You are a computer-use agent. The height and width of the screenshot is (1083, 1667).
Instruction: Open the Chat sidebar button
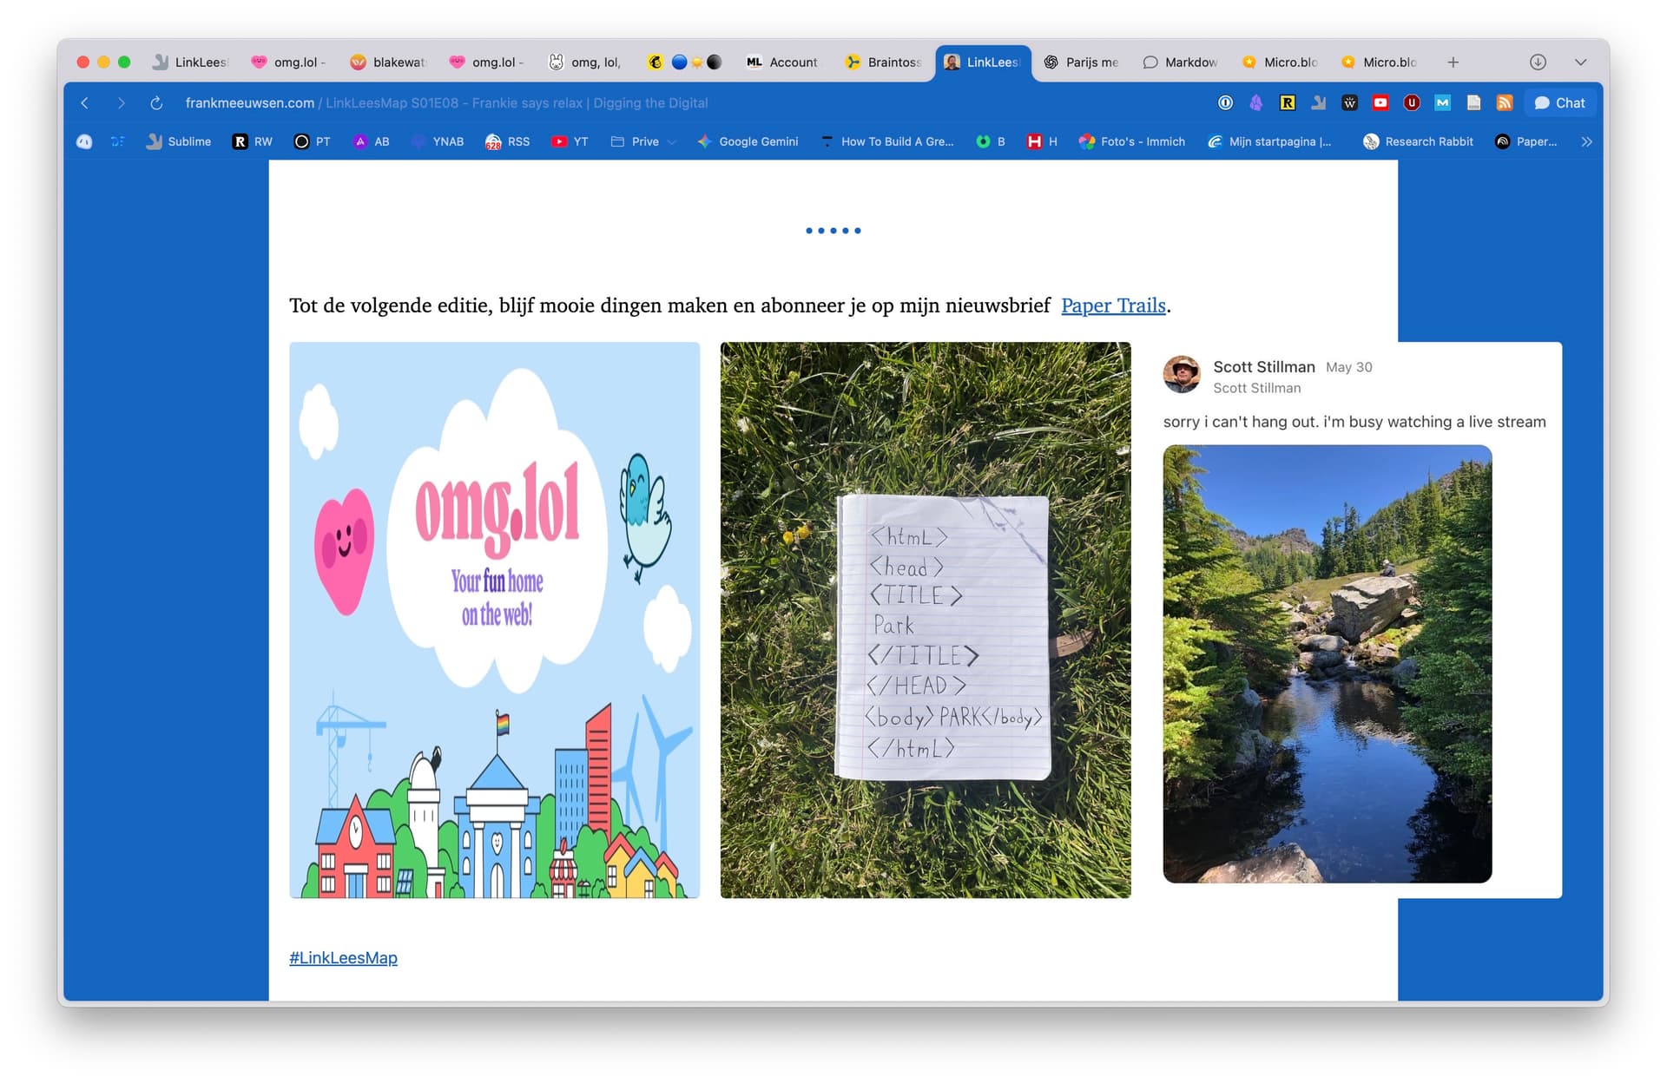pyautogui.click(x=1560, y=102)
